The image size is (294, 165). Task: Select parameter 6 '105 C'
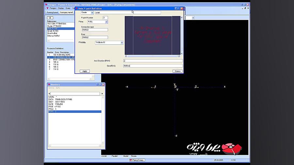point(61,67)
